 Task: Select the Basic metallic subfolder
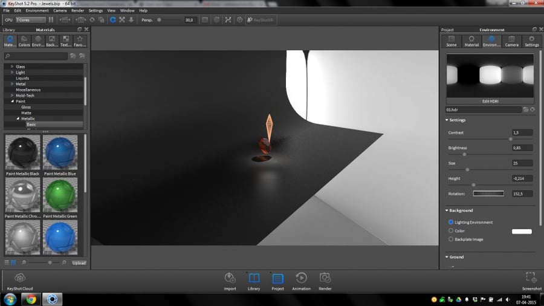pos(31,124)
